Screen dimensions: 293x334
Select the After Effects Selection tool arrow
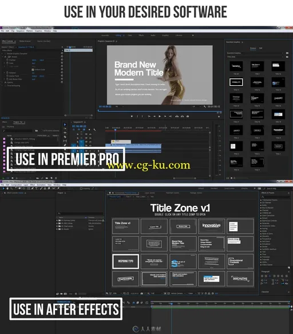click(3, 189)
